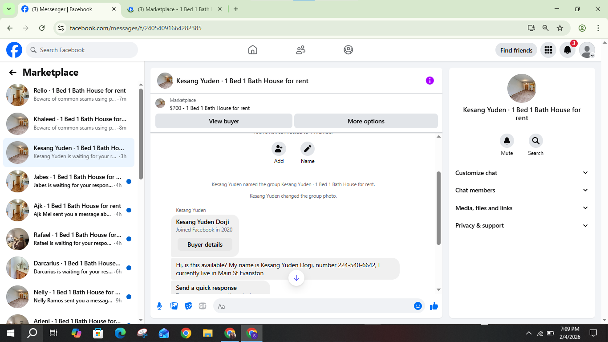Image resolution: width=608 pixels, height=342 pixels.
Task: Expand Media, files and links section
Action: 522,208
